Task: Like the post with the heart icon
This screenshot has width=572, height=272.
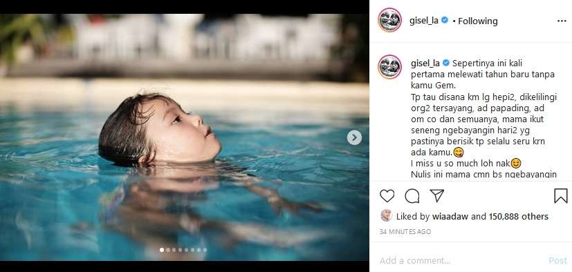Action: [x=387, y=196]
